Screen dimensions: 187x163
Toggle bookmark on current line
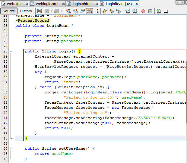[119, 11]
